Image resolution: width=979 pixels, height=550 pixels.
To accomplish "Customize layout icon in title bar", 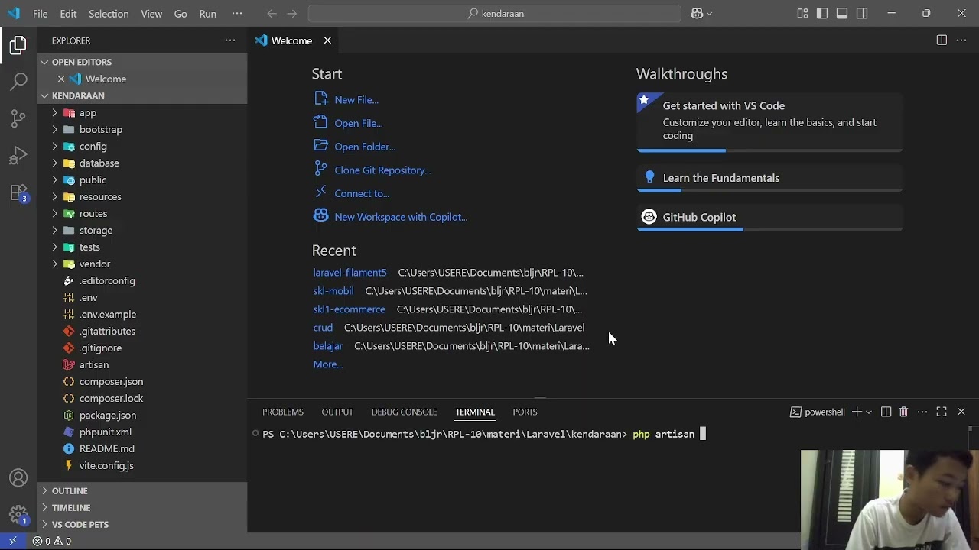I will point(802,13).
